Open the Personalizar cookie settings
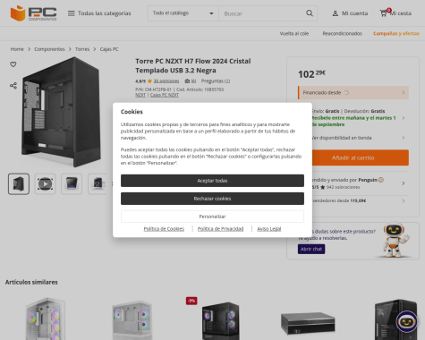The image size is (425, 340). point(212,217)
